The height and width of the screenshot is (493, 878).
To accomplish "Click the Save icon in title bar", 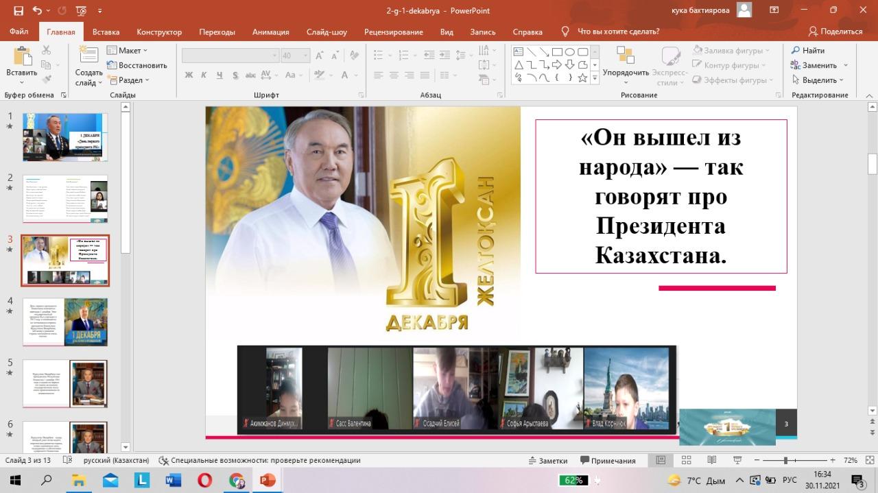I will click(x=19, y=11).
